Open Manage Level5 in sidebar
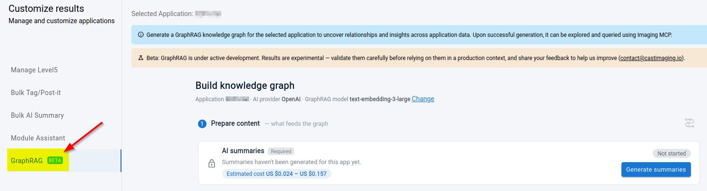 pos(34,70)
